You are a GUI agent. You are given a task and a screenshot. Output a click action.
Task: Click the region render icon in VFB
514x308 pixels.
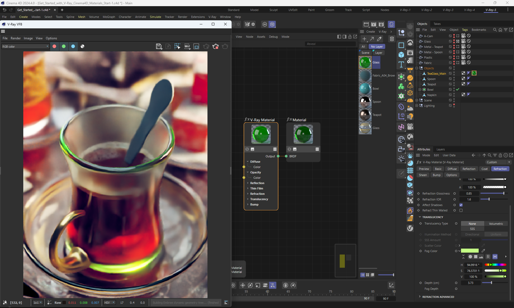pos(196,46)
